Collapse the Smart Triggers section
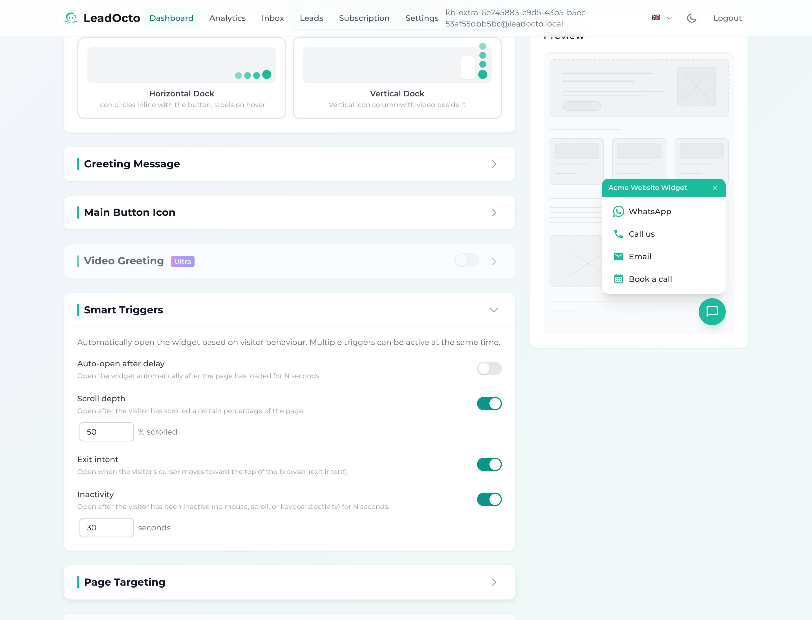Viewport: 812px width, 620px height. [494, 310]
